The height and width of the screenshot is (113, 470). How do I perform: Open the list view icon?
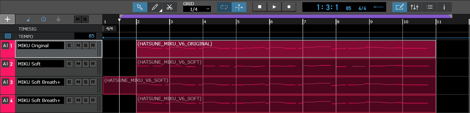coord(429,7)
